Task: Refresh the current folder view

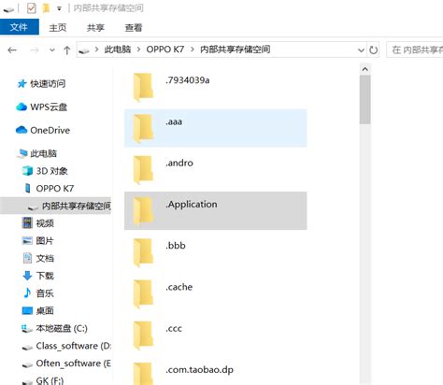Action: click(x=373, y=50)
